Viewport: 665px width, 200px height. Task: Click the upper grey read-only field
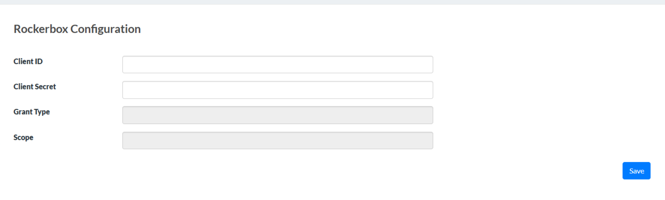[x=277, y=115]
